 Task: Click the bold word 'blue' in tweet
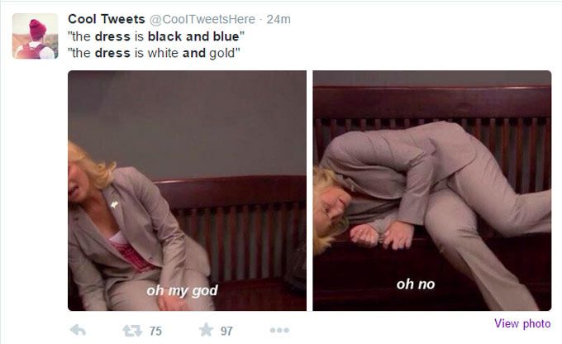click(x=226, y=36)
